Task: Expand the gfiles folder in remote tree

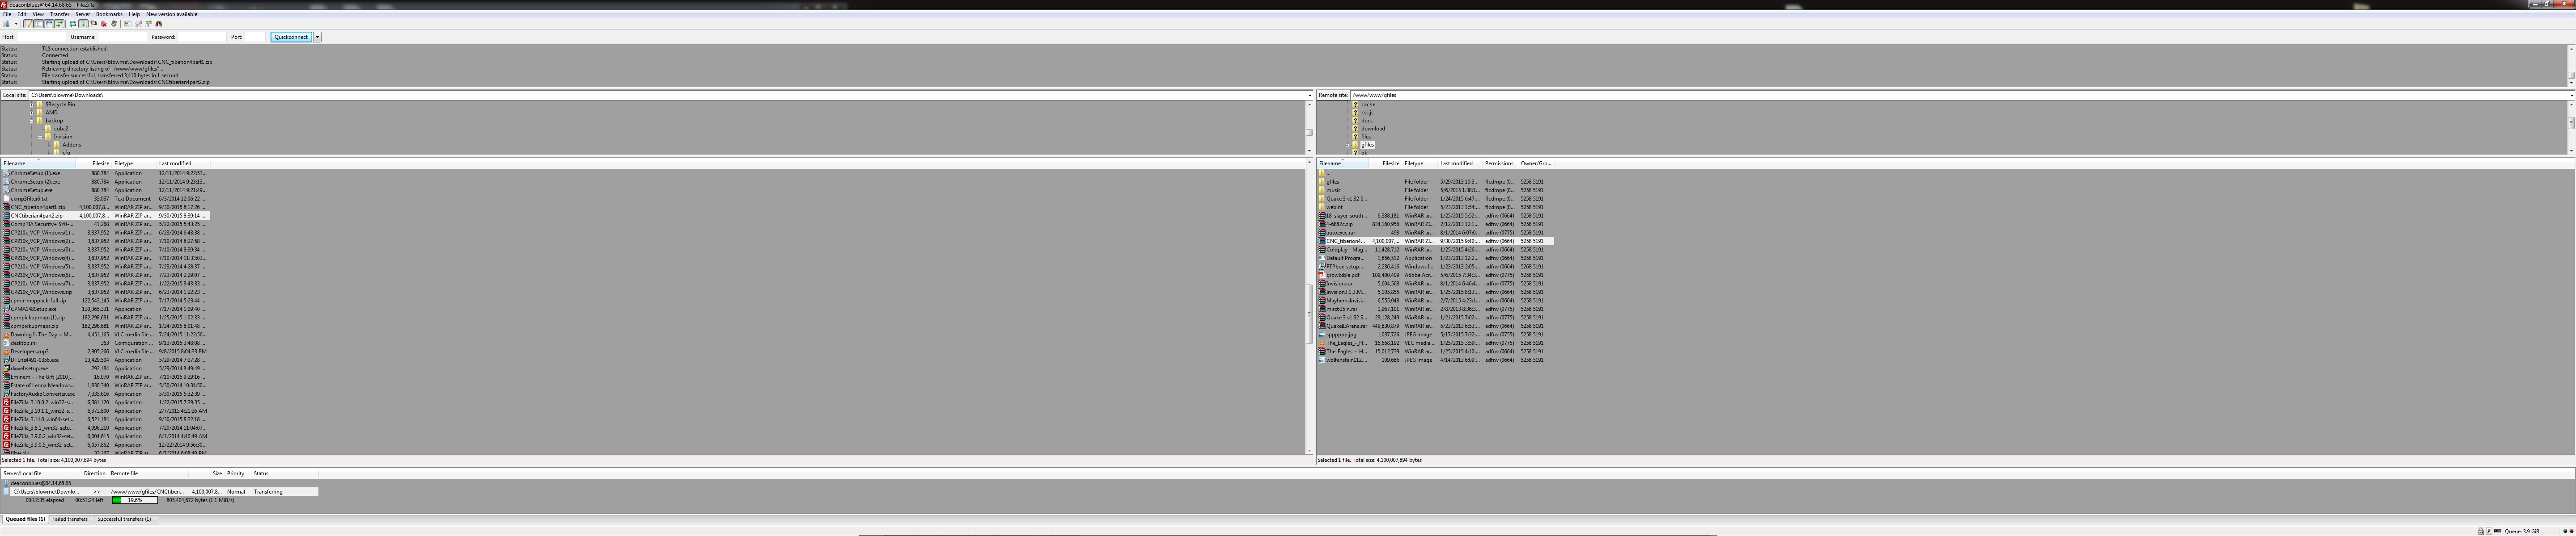Action: coord(1347,145)
